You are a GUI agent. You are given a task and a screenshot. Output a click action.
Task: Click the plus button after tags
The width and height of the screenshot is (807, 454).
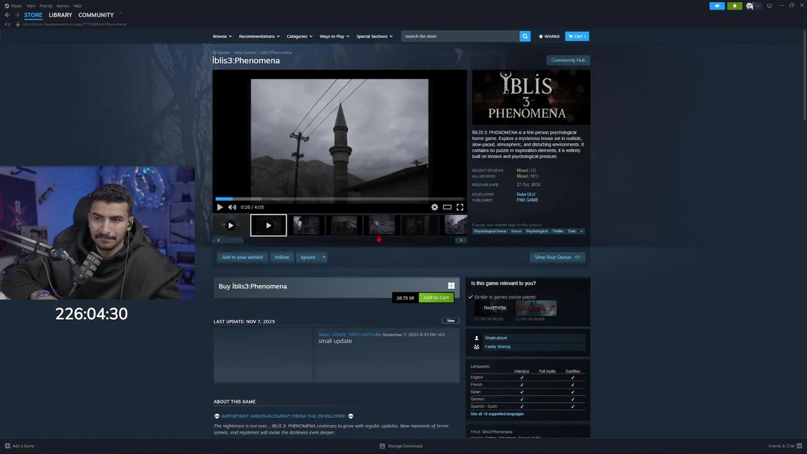[581, 231]
